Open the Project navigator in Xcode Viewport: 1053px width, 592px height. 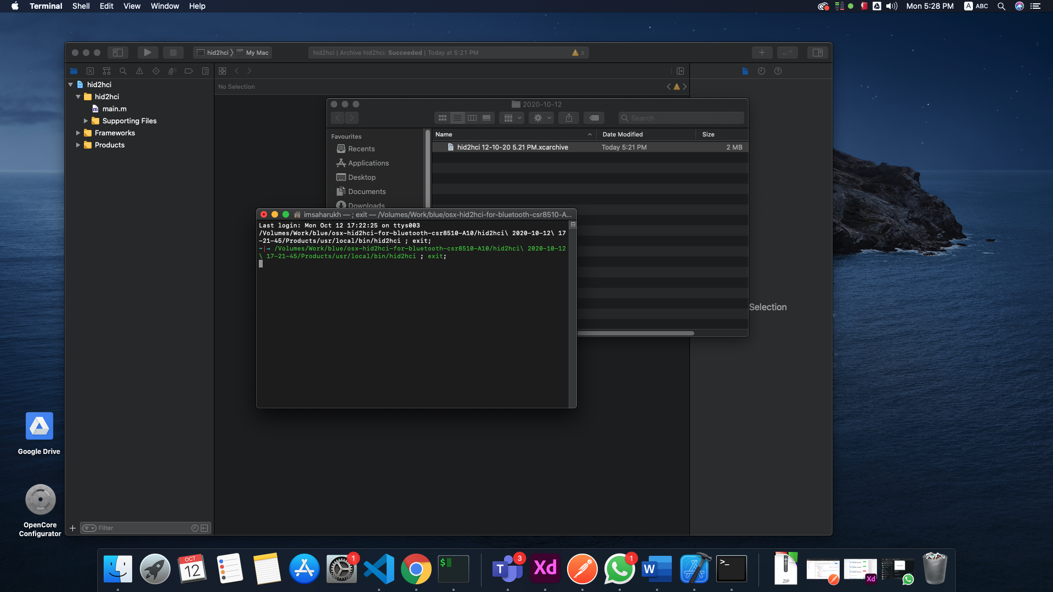(x=73, y=71)
